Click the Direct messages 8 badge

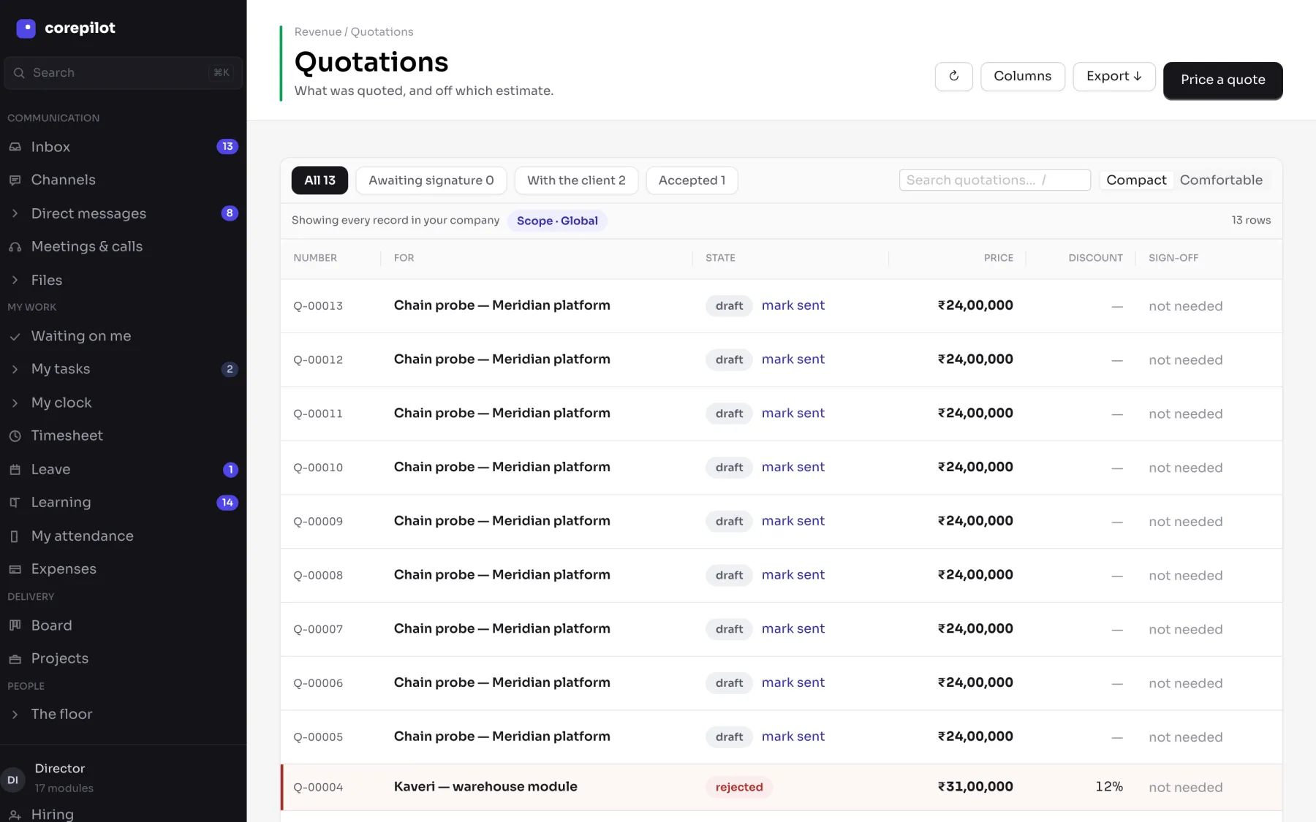230,213
